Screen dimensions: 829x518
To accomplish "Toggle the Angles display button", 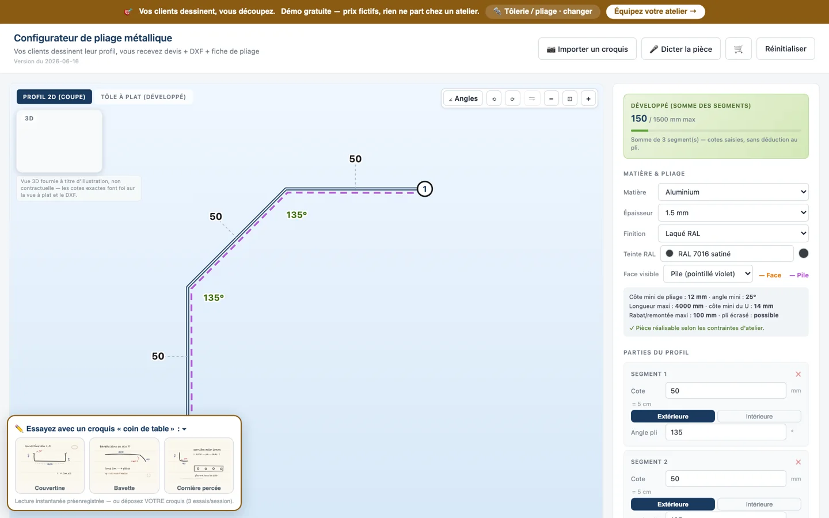I will click(463, 98).
